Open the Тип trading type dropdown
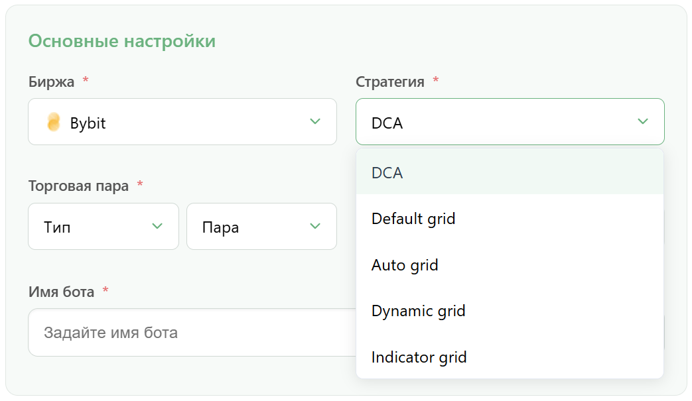 tap(104, 227)
